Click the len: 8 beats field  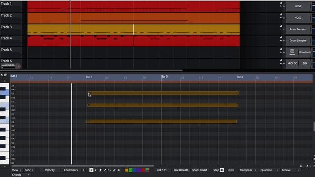tap(181, 170)
